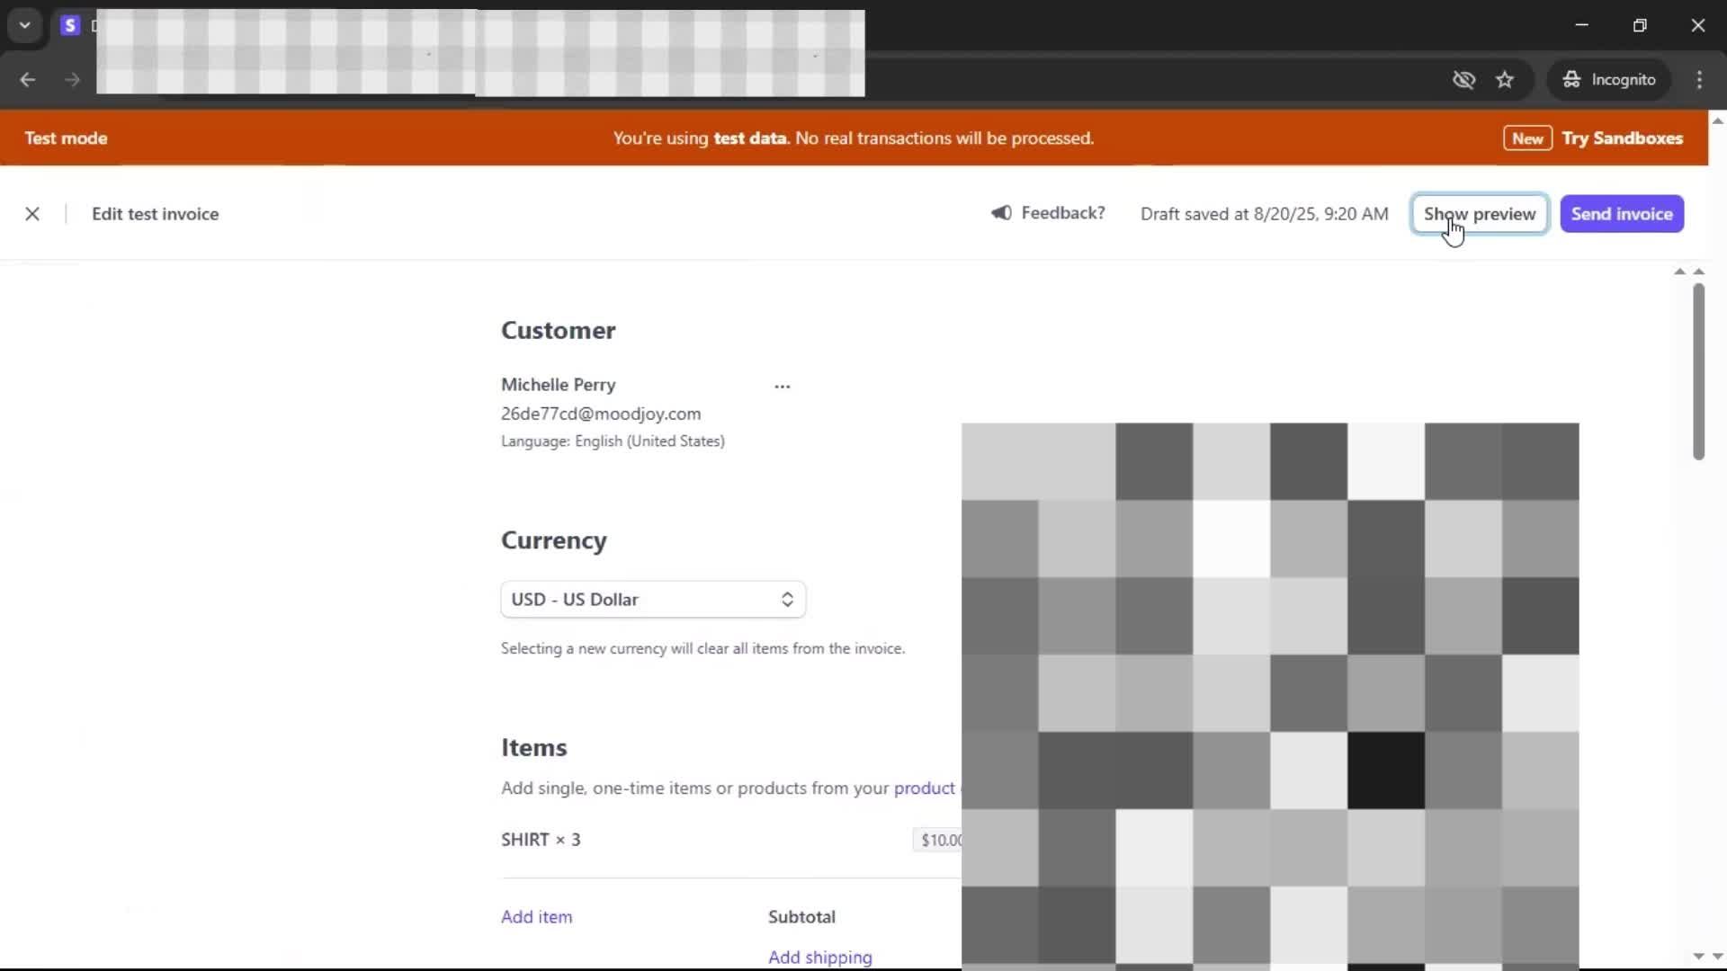
Task: Click the Feedback megaphone icon
Action: [1001, 213]
